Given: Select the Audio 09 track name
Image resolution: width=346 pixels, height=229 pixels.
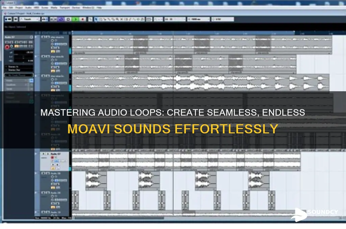Looking at the screenshot, I should (x=55, y=193).
